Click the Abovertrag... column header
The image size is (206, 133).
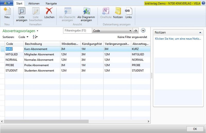coord(141,44)
